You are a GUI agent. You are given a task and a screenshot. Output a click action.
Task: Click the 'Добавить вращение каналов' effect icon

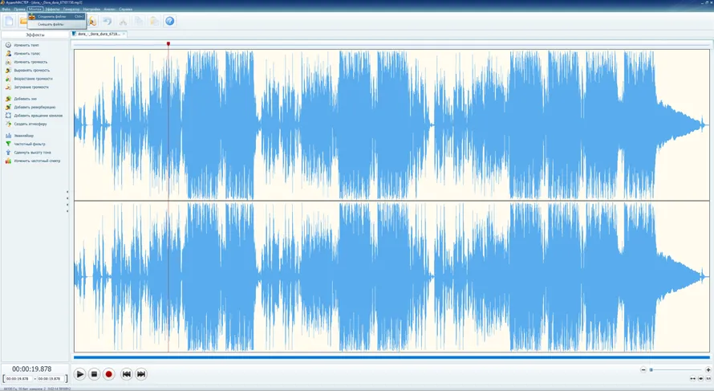tap(8, 116)
